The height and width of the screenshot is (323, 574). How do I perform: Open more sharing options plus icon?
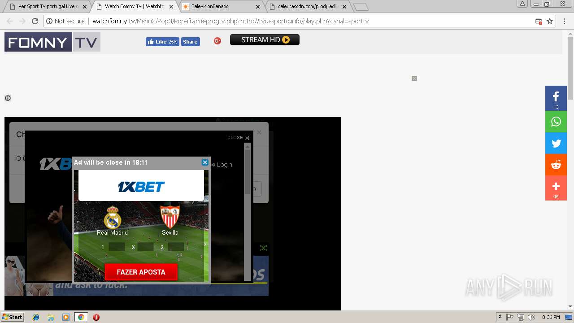556,188
